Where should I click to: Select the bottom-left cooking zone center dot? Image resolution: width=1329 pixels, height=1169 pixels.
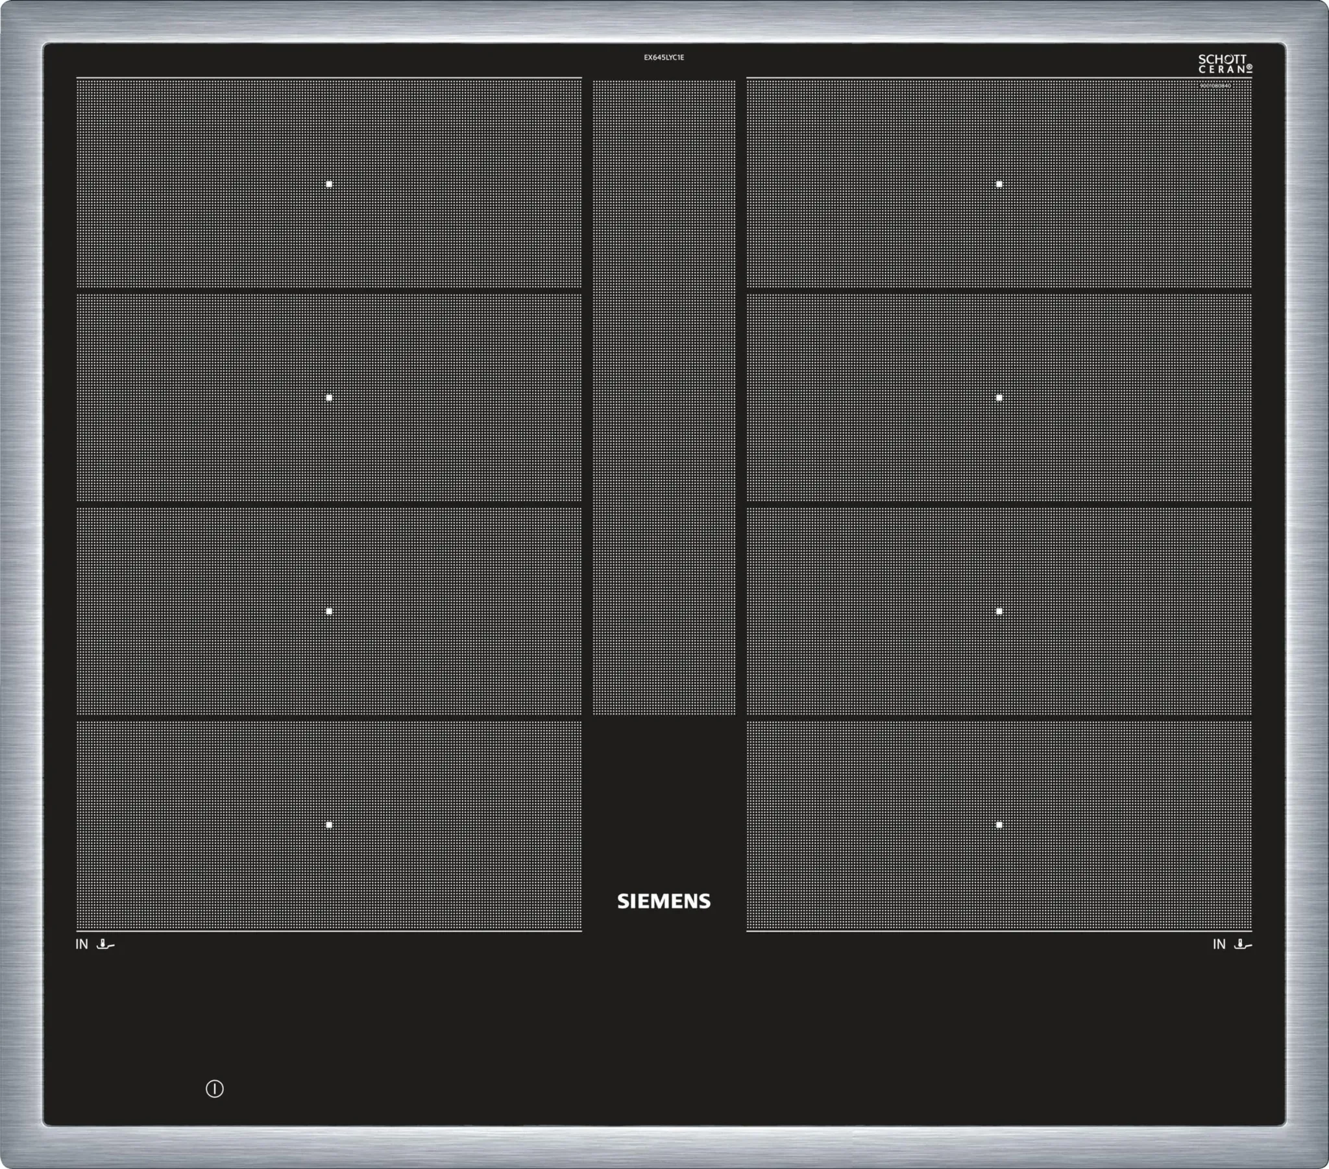[329, 825]
